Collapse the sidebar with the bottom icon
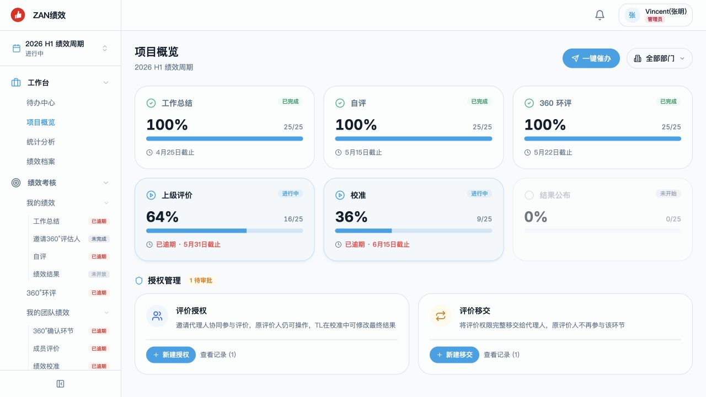 point(61,384)
